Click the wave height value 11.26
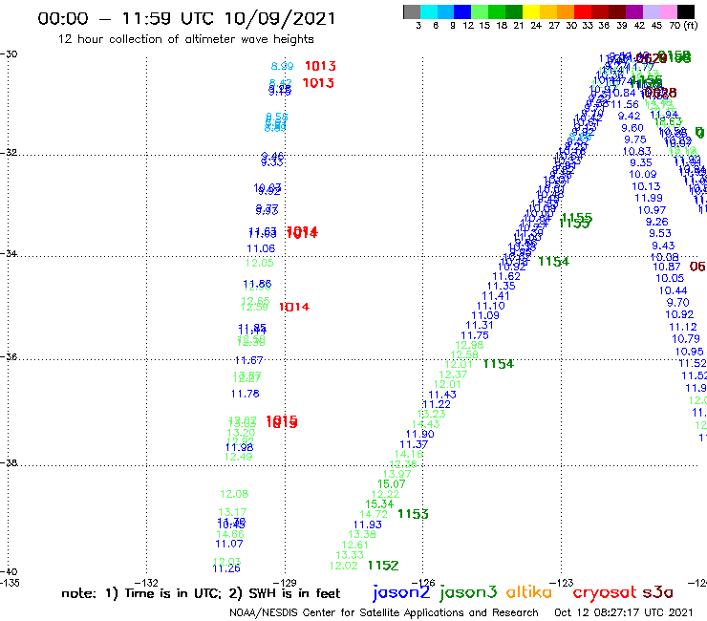The width and height of the screenshot is (707, 621). pyautogui.click(x=226, y=568)
